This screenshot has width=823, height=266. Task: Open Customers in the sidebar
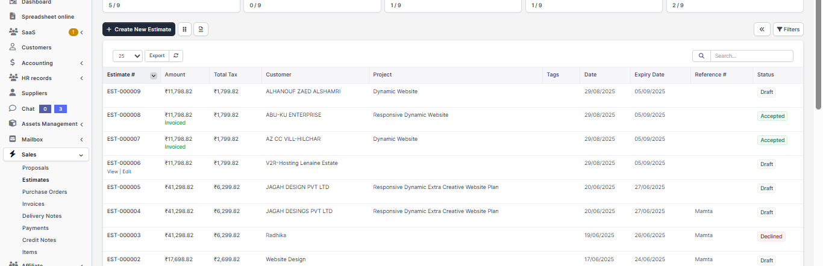pos(36,48)
